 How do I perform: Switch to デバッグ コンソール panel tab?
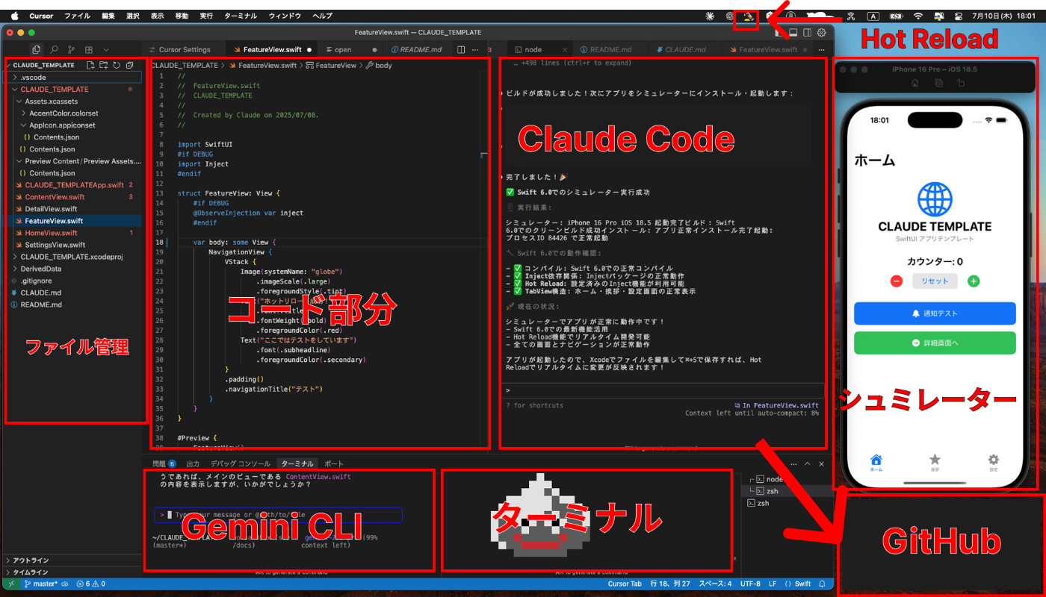point(239,463)
